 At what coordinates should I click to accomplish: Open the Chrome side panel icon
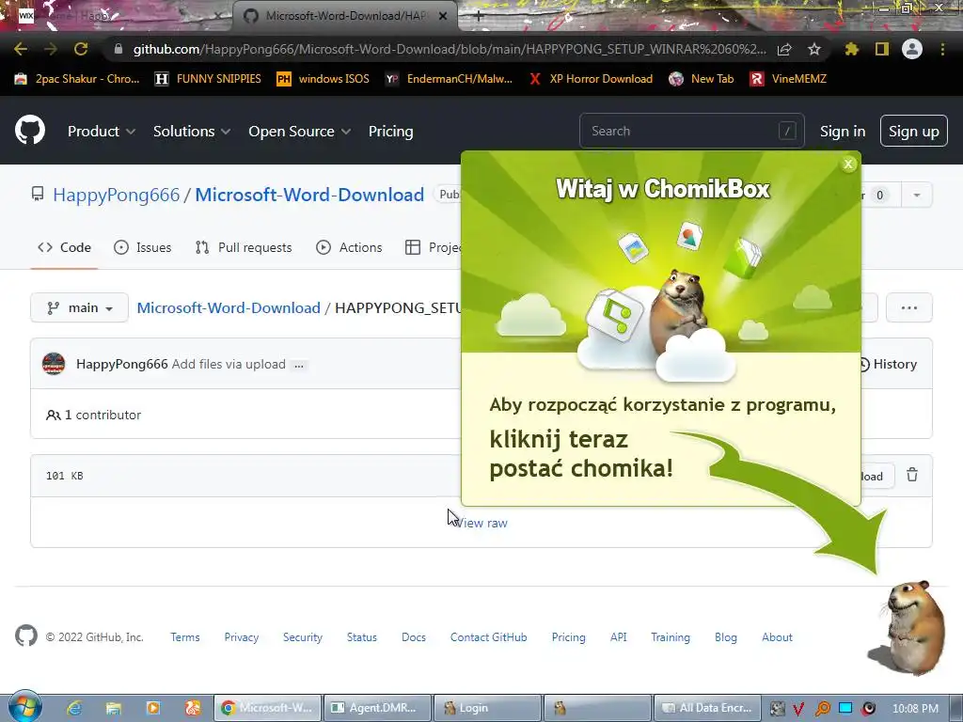882,49
